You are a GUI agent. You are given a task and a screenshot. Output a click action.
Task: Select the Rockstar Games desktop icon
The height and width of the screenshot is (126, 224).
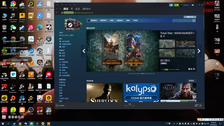tap(22, 17)
